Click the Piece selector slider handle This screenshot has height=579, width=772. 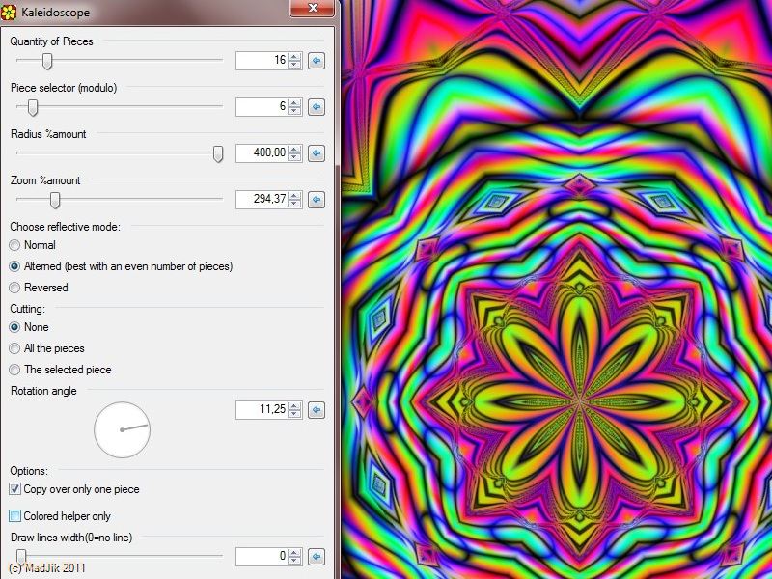click(x=33, y=107)
